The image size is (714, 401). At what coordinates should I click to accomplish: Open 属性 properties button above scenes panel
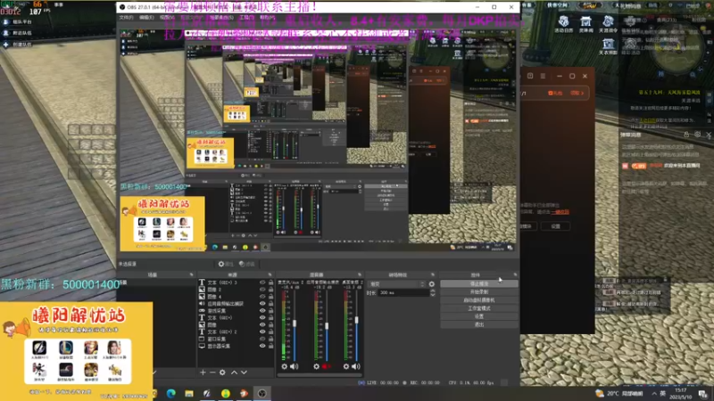(x=226, y=264)
